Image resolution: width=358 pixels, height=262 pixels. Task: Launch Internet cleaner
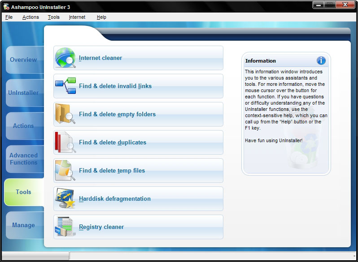click(138, 58)
